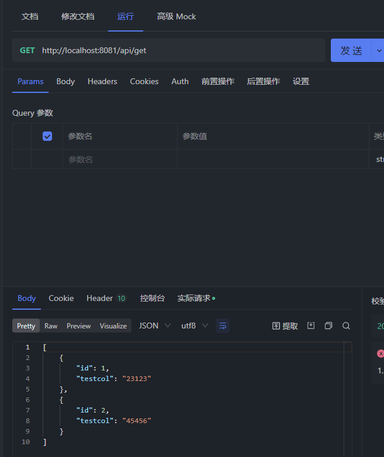The image size is (384, 457).
Task: Click the 提取 extract button
Action: pyautogui.click(x=285, y=326)
